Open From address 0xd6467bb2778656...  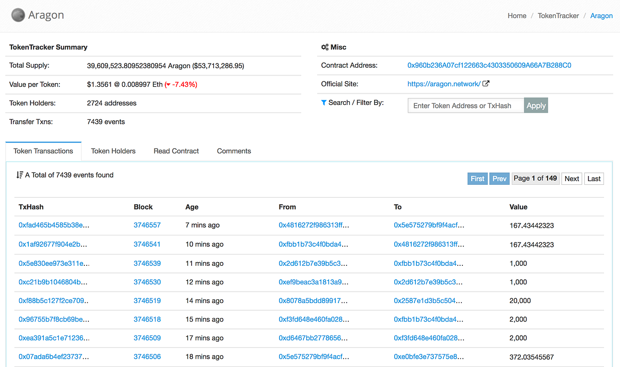[314, 338]
